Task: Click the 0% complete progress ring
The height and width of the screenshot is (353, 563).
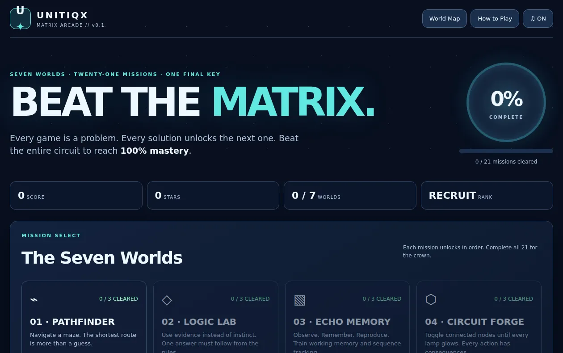Action: [506, 102]
